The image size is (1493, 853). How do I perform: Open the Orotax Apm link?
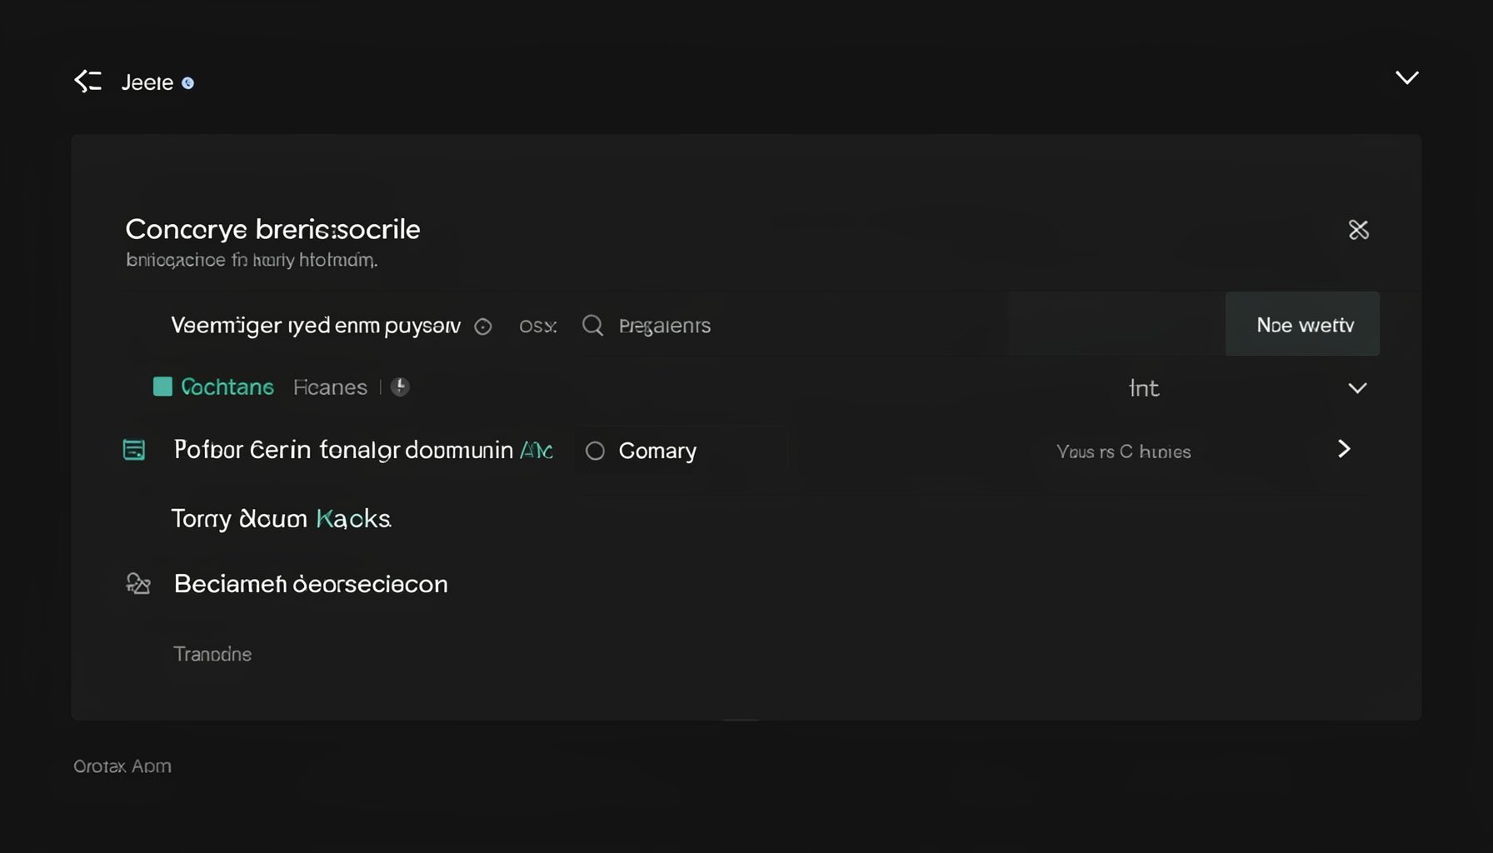click(x=122, y=766)
